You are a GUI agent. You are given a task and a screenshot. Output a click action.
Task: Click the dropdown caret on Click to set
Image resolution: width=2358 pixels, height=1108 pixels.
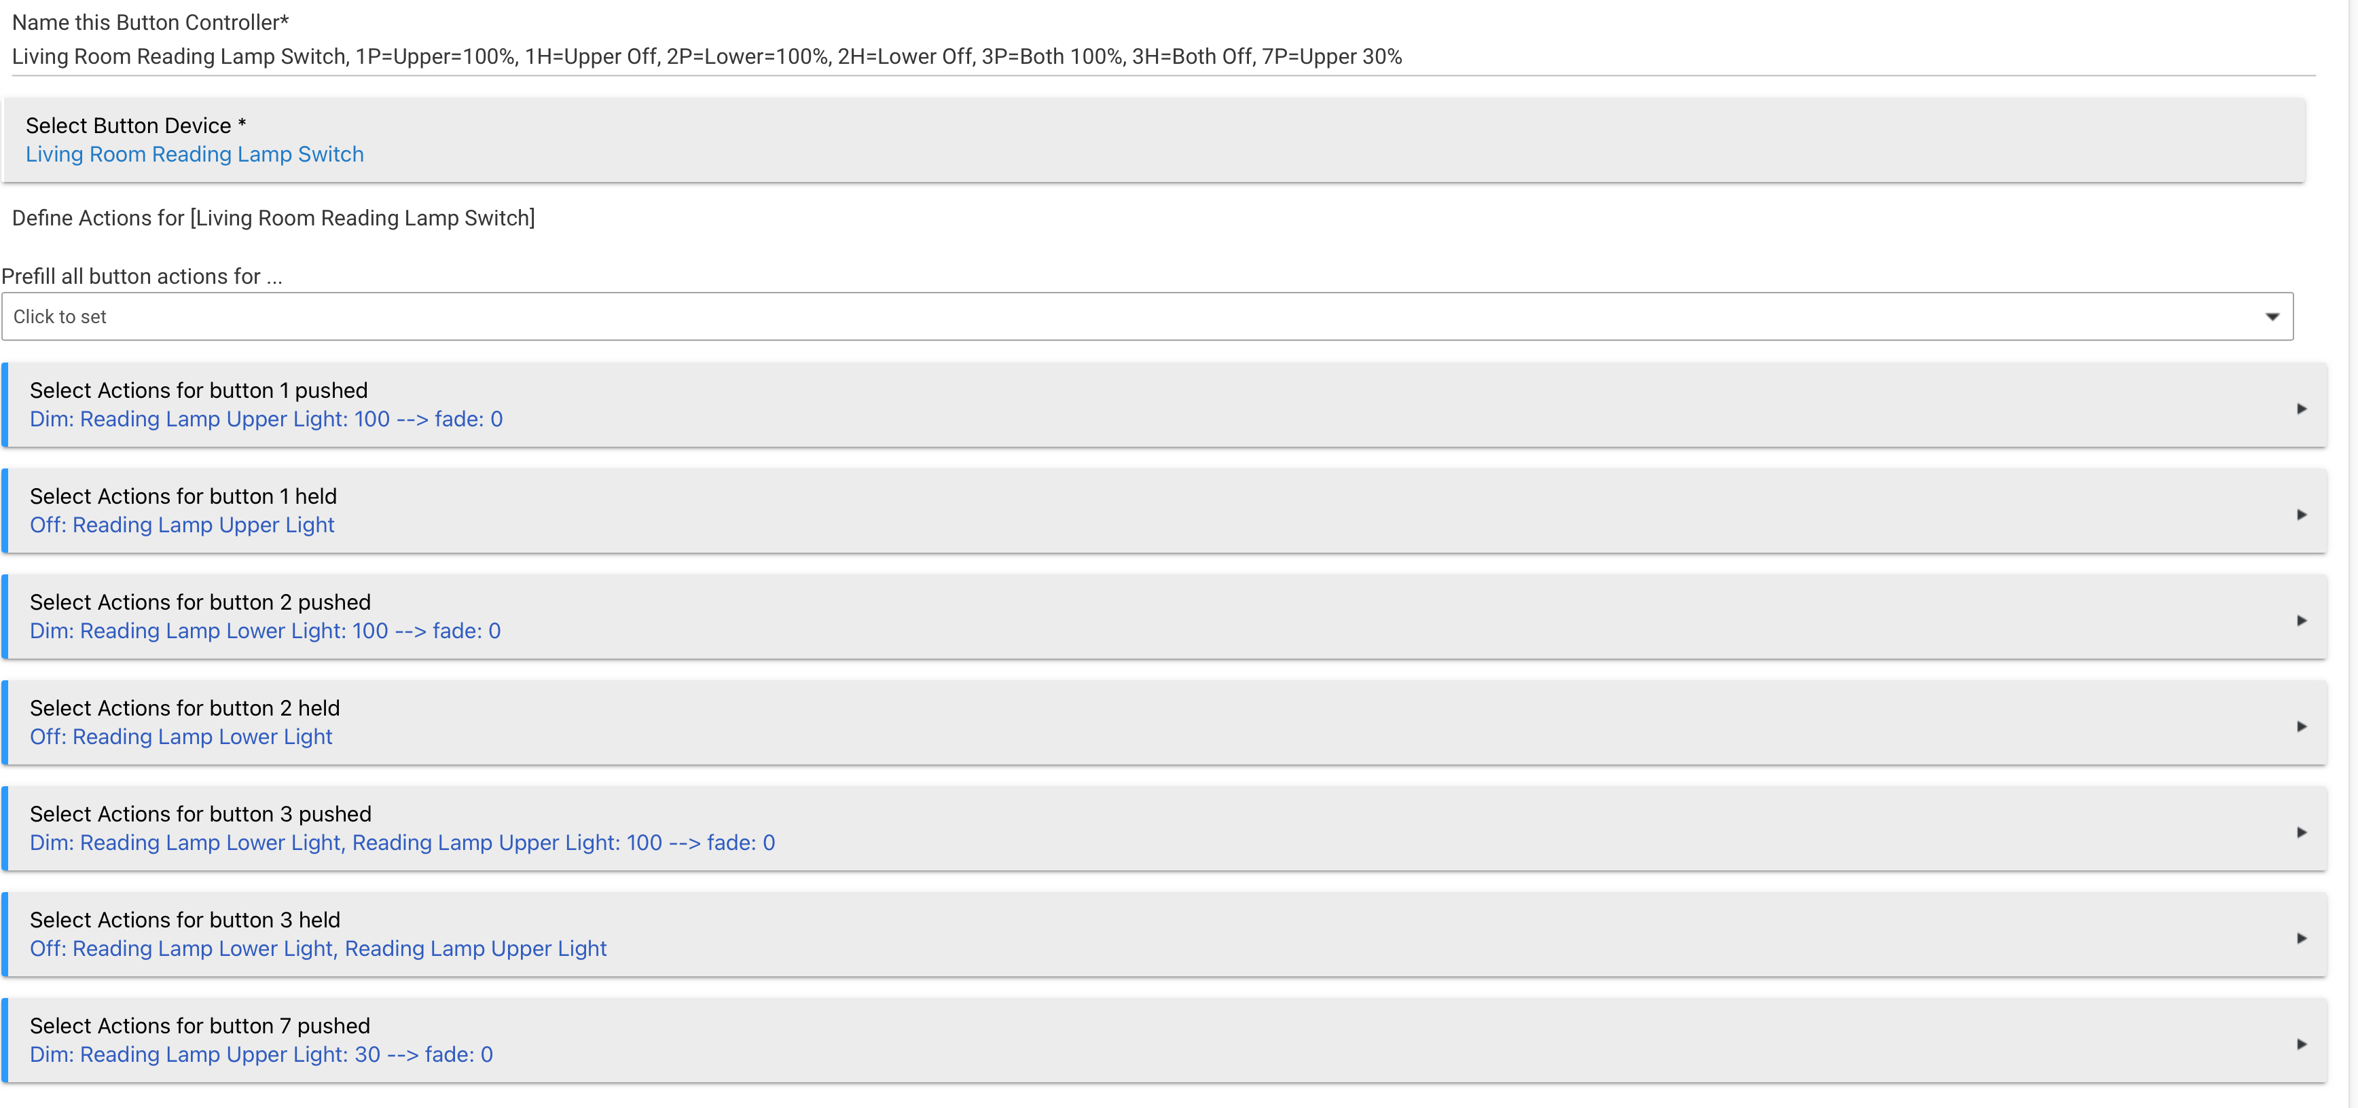tap(2272, 316)
